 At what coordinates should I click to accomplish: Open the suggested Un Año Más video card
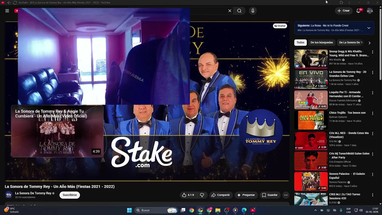tap(57, 131)
